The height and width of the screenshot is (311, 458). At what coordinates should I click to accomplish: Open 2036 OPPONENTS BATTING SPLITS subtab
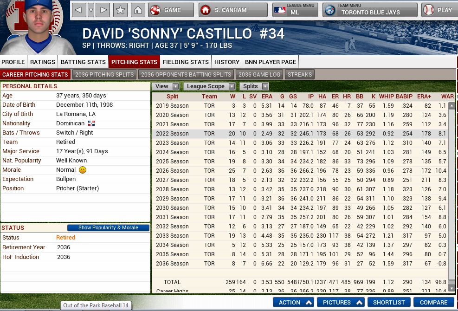186,75
